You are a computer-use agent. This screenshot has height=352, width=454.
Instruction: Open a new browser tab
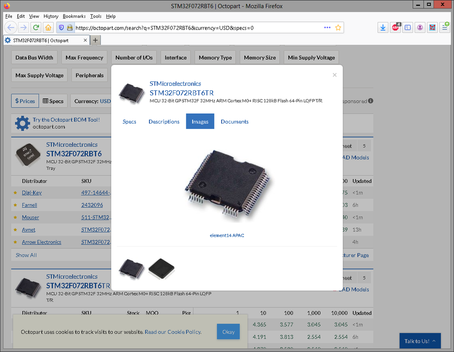tap(95, 40)
